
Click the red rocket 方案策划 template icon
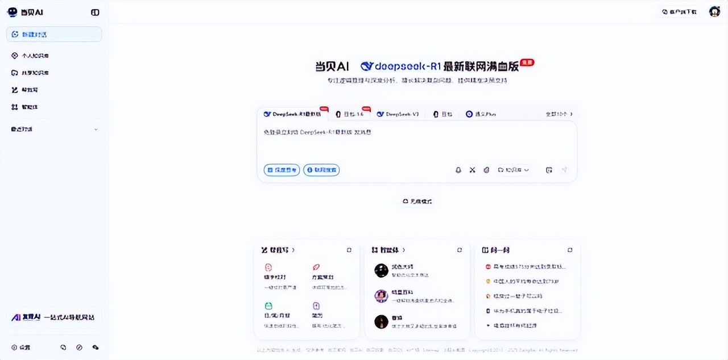[316, 267]
